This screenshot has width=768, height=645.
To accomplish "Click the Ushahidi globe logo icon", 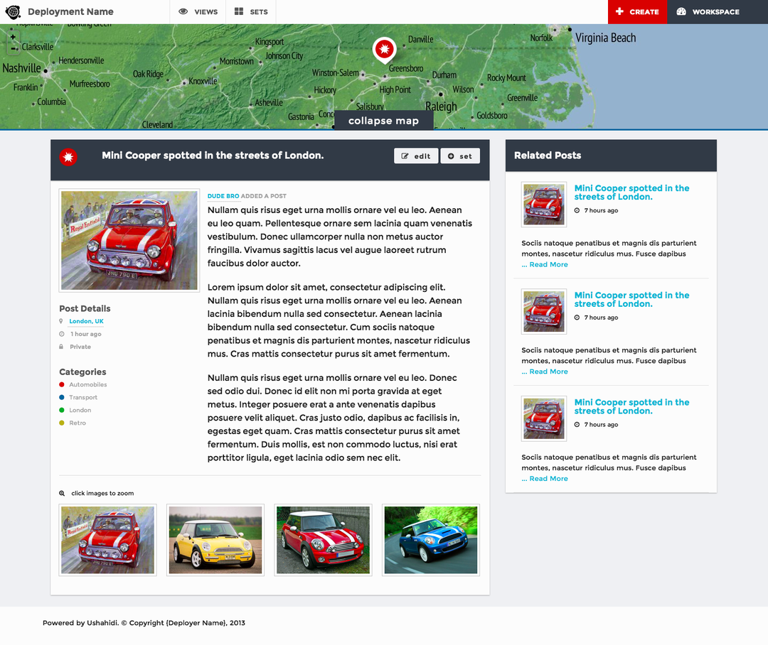I will 13,12.
